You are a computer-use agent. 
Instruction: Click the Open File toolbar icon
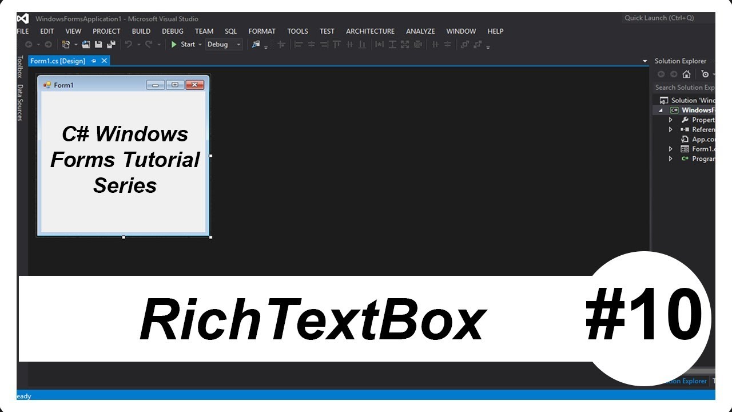click(x=86, y=45)
